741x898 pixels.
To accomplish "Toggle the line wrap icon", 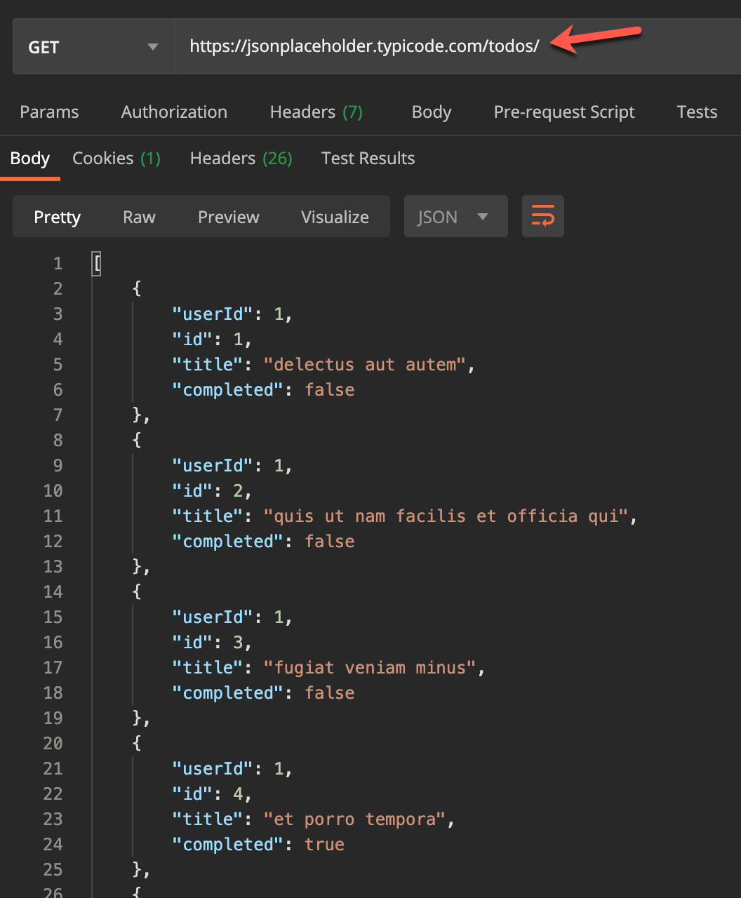I will pos(542,216).
